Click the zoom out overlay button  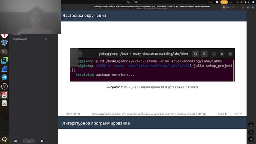point(251,139)
